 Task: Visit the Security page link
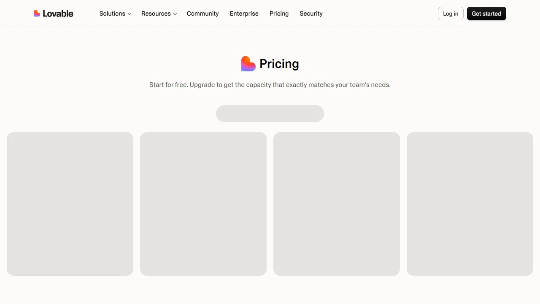coord(311,14)
